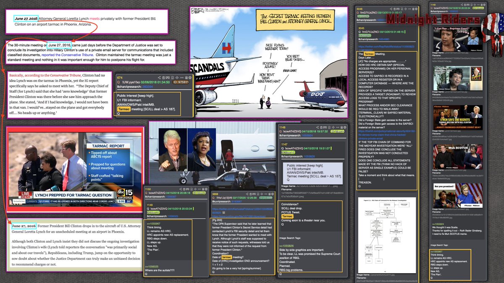Click highlighted 'Tarmac' word in post 3045
Screen dimensions: 504x283
(x=370, y=54)
